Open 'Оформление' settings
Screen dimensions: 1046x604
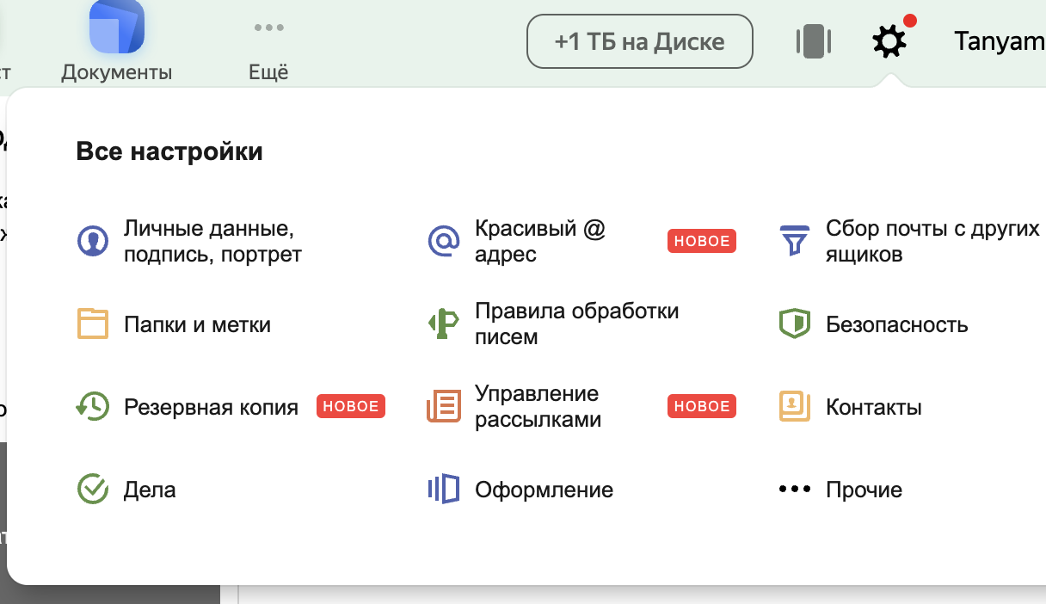pyautogui.click(x=544, y=490)
